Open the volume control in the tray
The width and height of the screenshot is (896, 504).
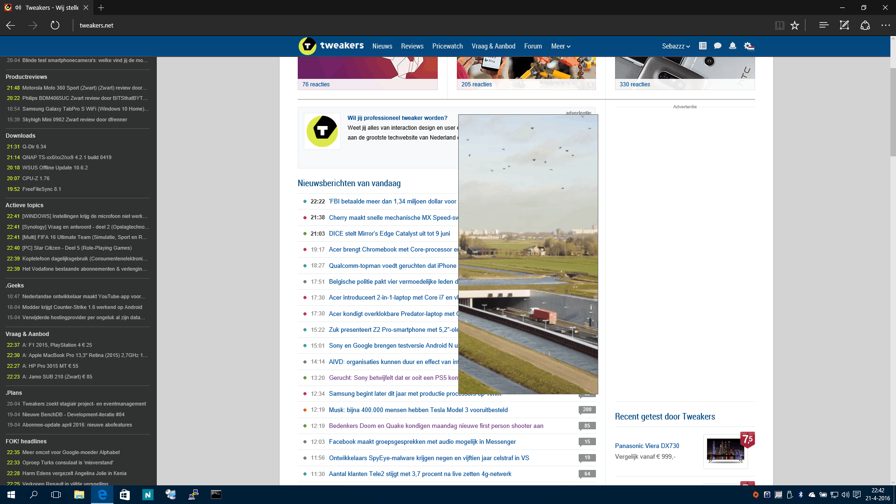(846, 495)
